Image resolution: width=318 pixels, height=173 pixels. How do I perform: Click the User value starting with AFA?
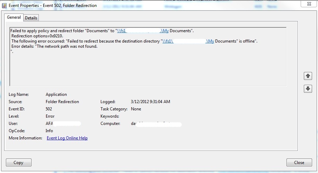coord(63,124)
